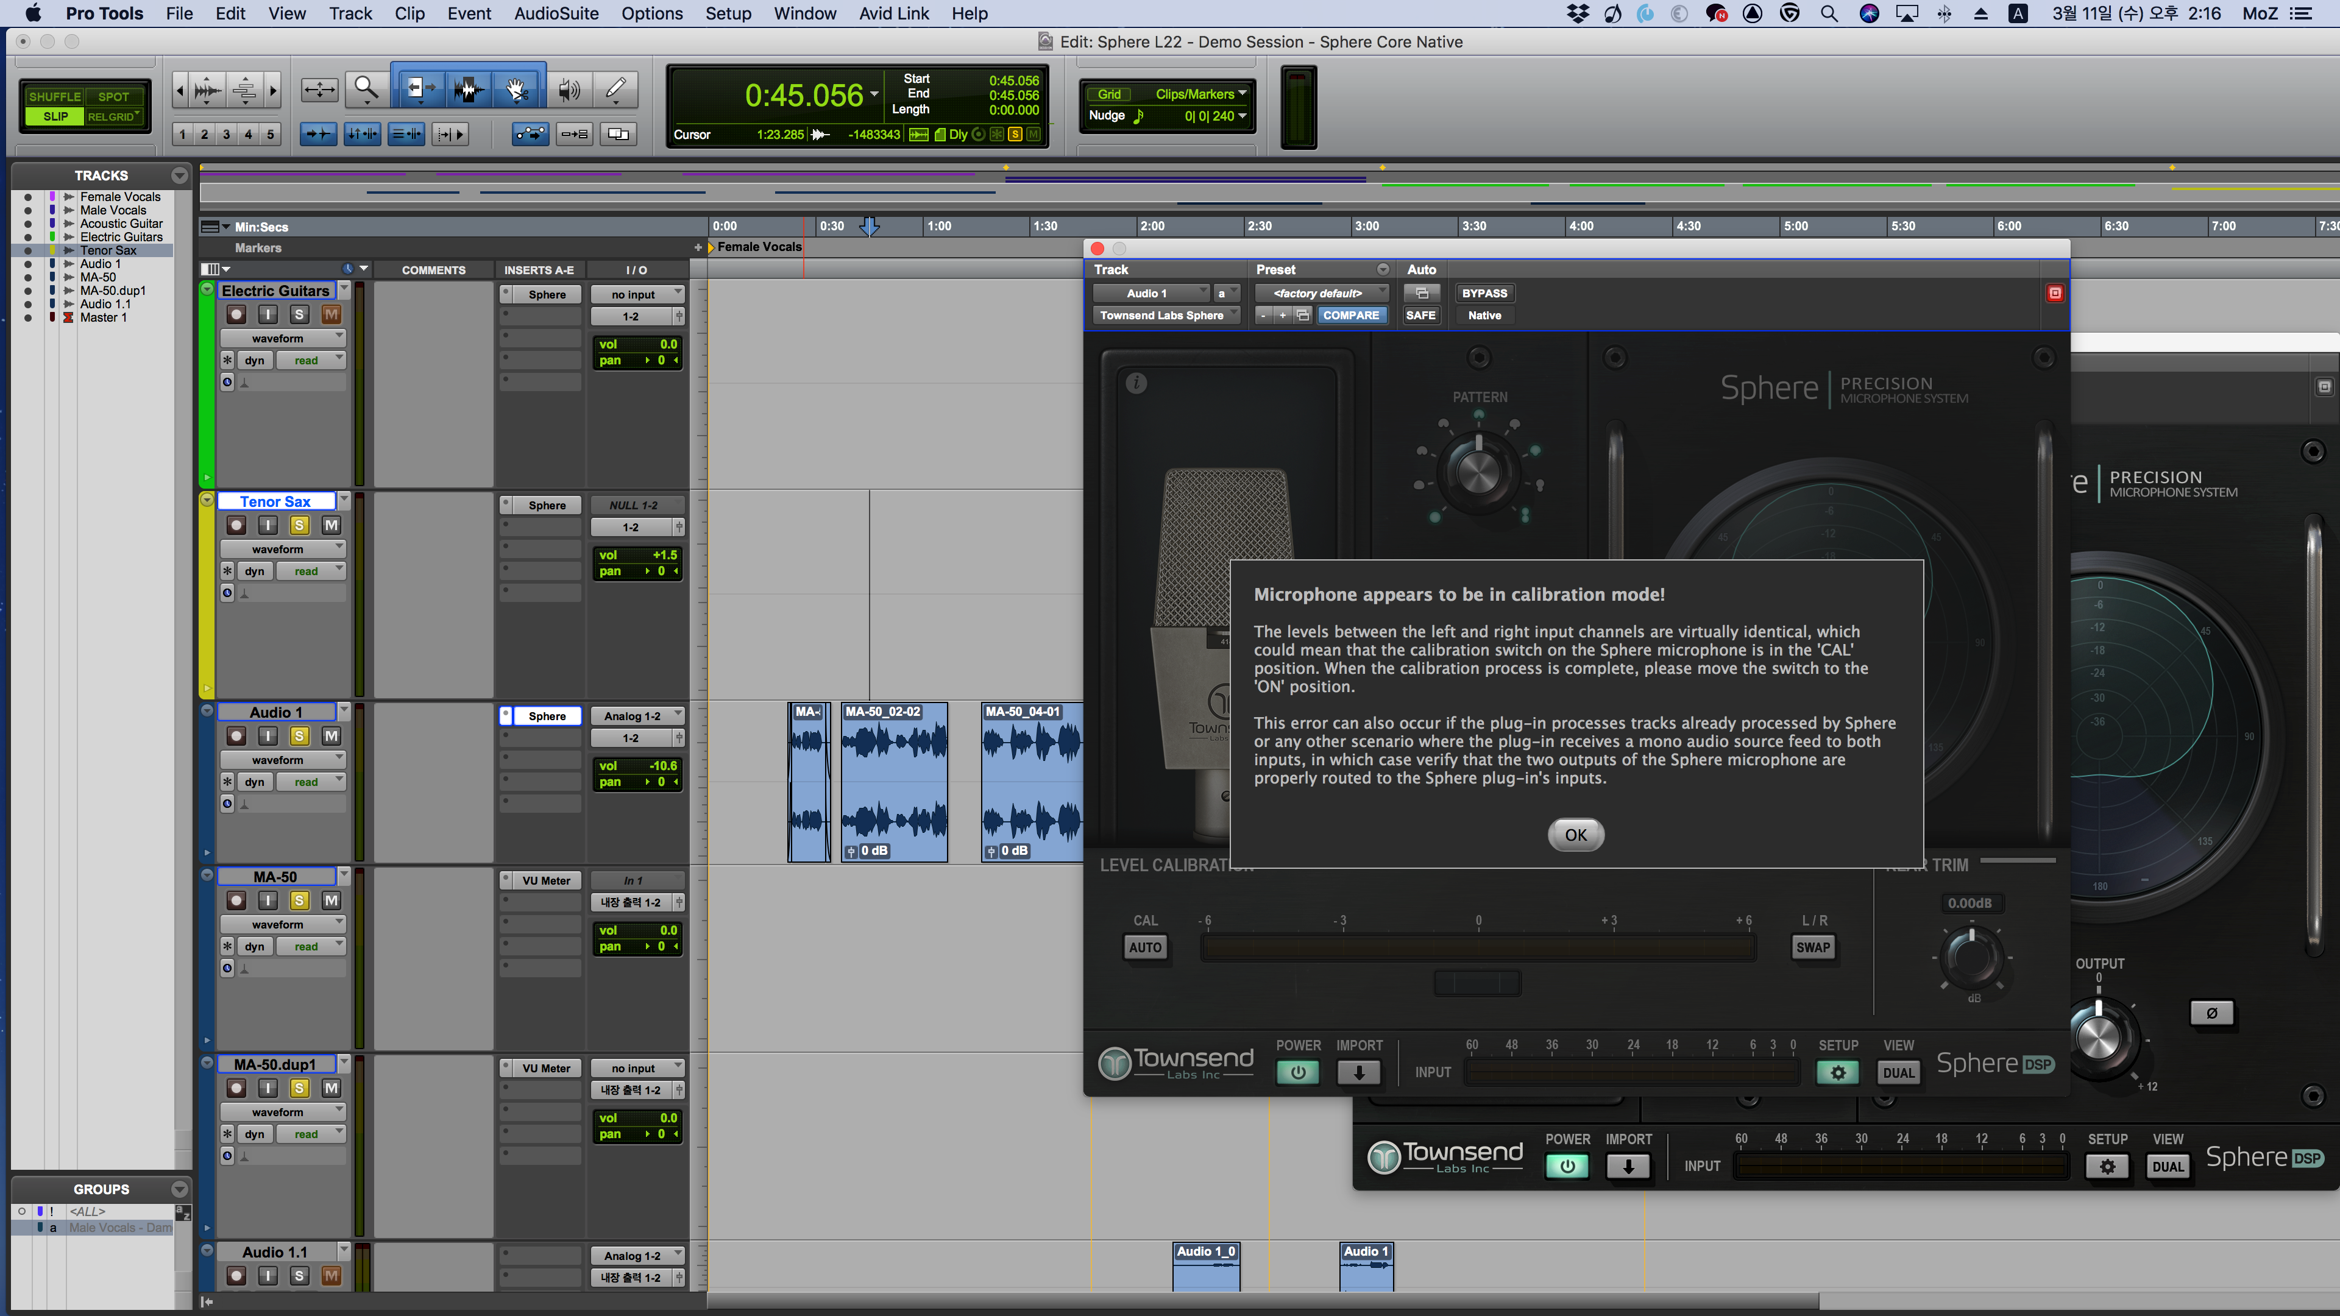
Task: Select the Selector tool
Action: 469,89
